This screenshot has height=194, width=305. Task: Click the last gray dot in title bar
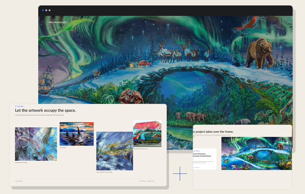click(x=50, y=10)
